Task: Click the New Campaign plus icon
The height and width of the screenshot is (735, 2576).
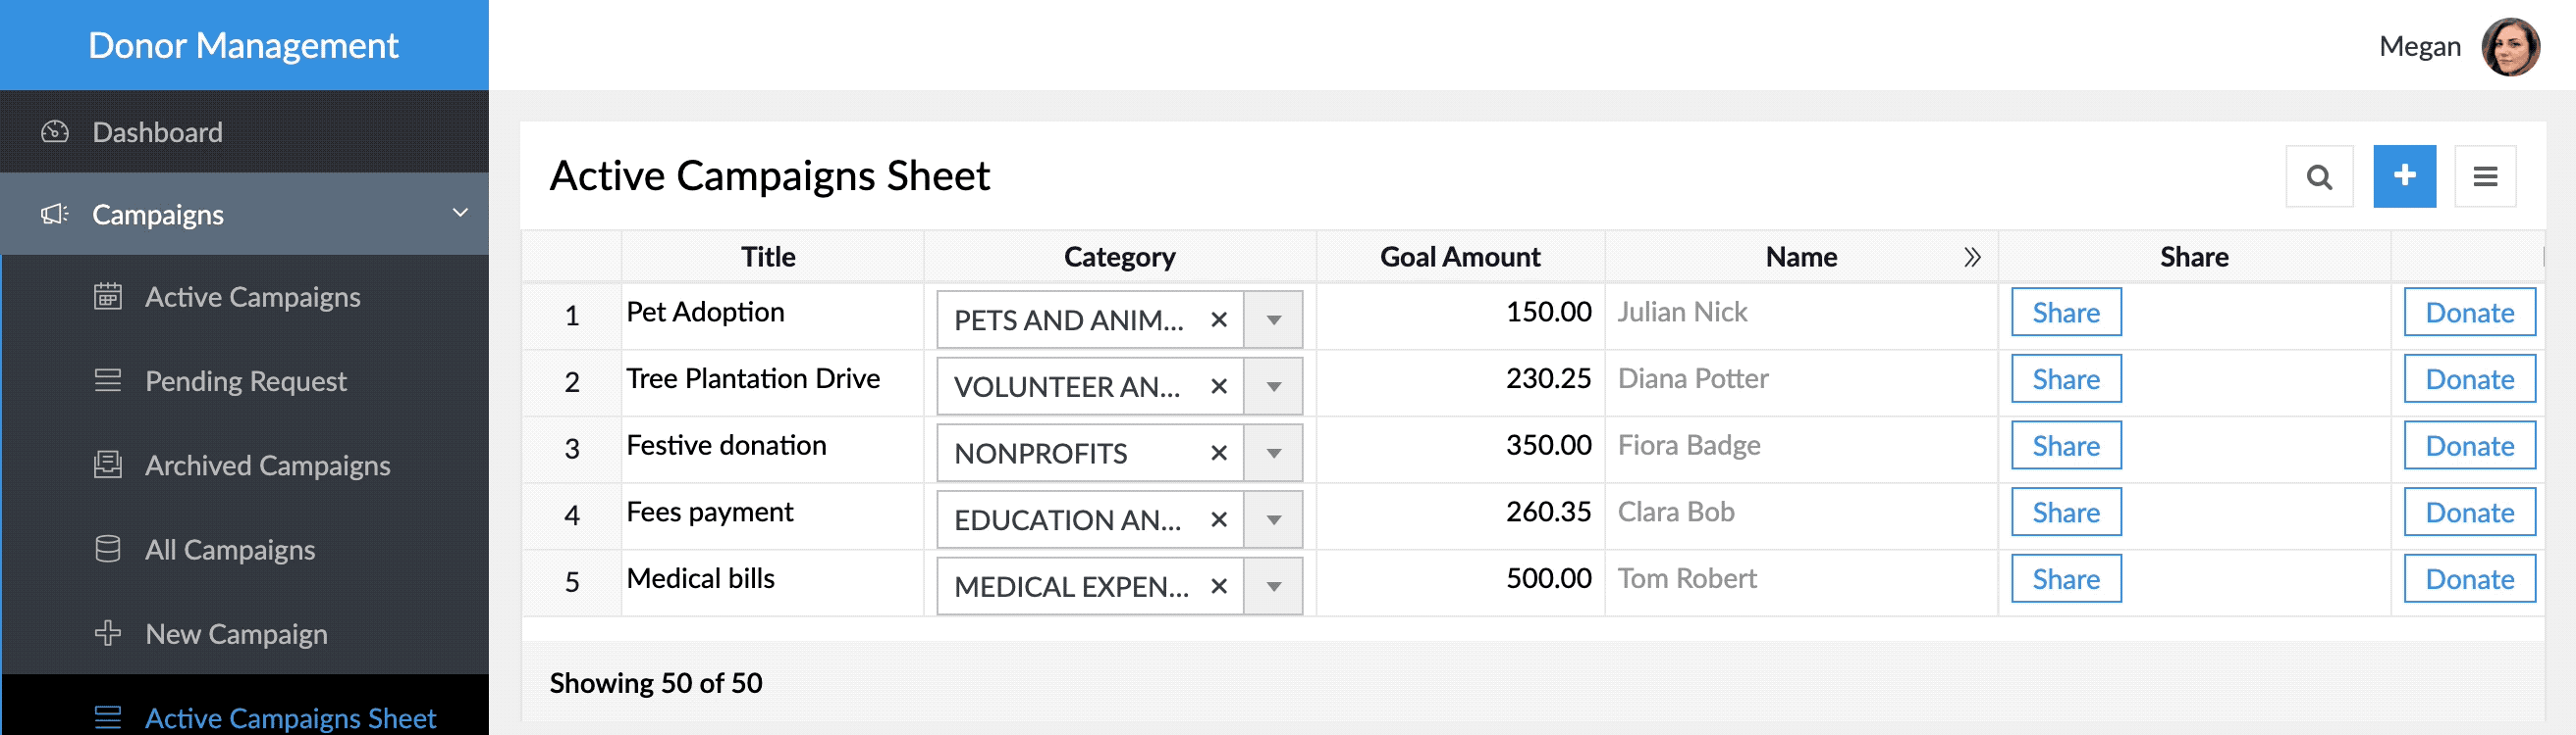Action: (108, 633)
